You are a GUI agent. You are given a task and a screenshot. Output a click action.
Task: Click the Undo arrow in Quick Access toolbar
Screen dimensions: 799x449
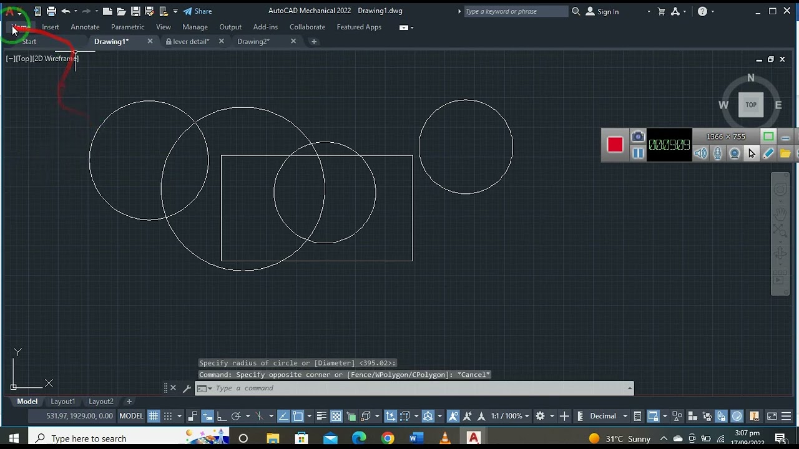[x=66, y=11]
